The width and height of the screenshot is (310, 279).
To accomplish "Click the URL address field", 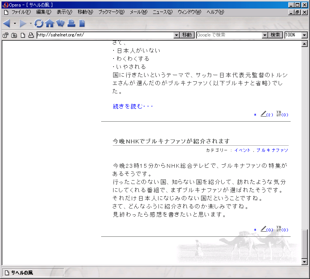I will click(105, 35).
